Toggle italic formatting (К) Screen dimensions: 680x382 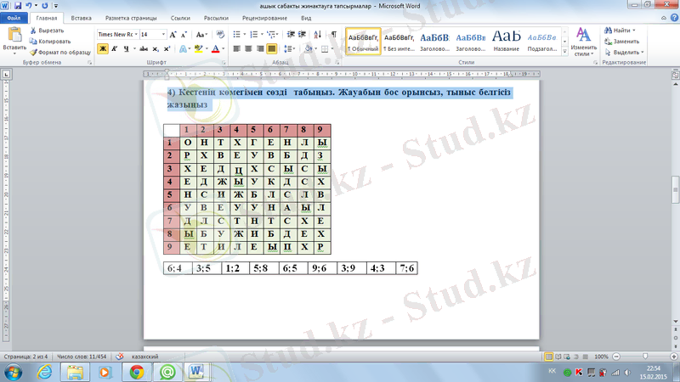(115, 49)
